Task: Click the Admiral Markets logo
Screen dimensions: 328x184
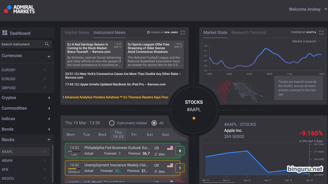Action: [19, 9]
